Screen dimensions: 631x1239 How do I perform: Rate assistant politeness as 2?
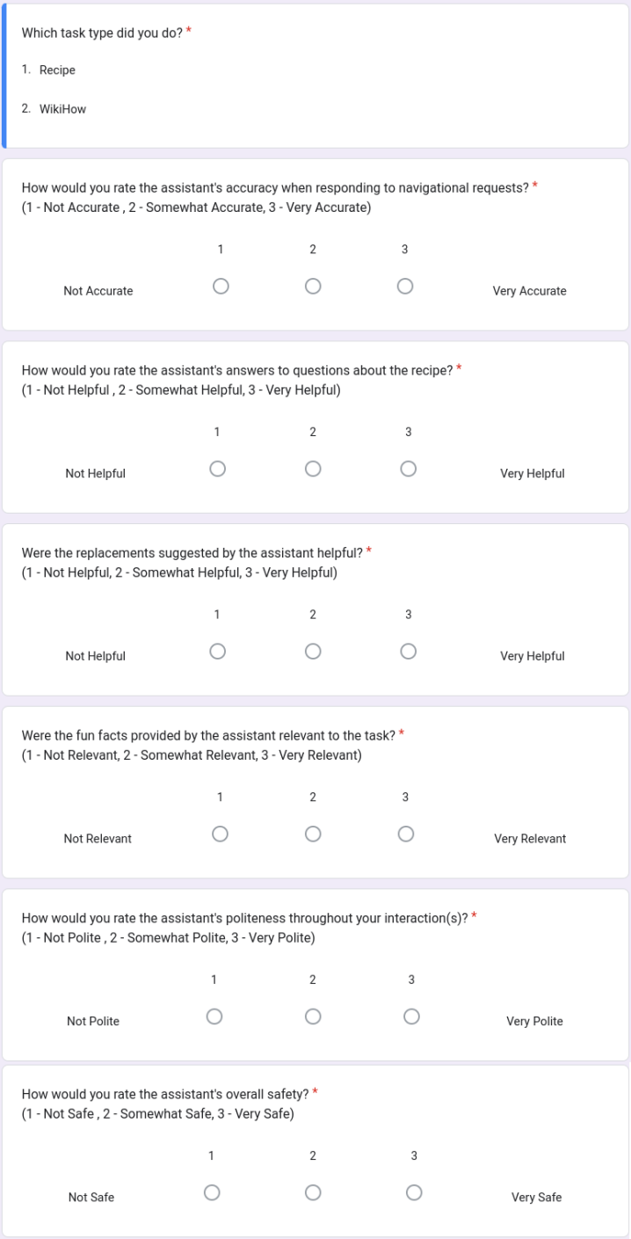point(313,1017)
